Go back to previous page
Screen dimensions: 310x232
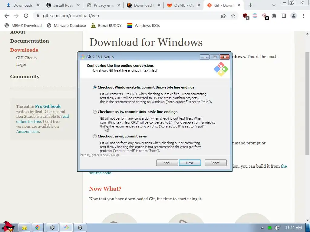point(7,16)
